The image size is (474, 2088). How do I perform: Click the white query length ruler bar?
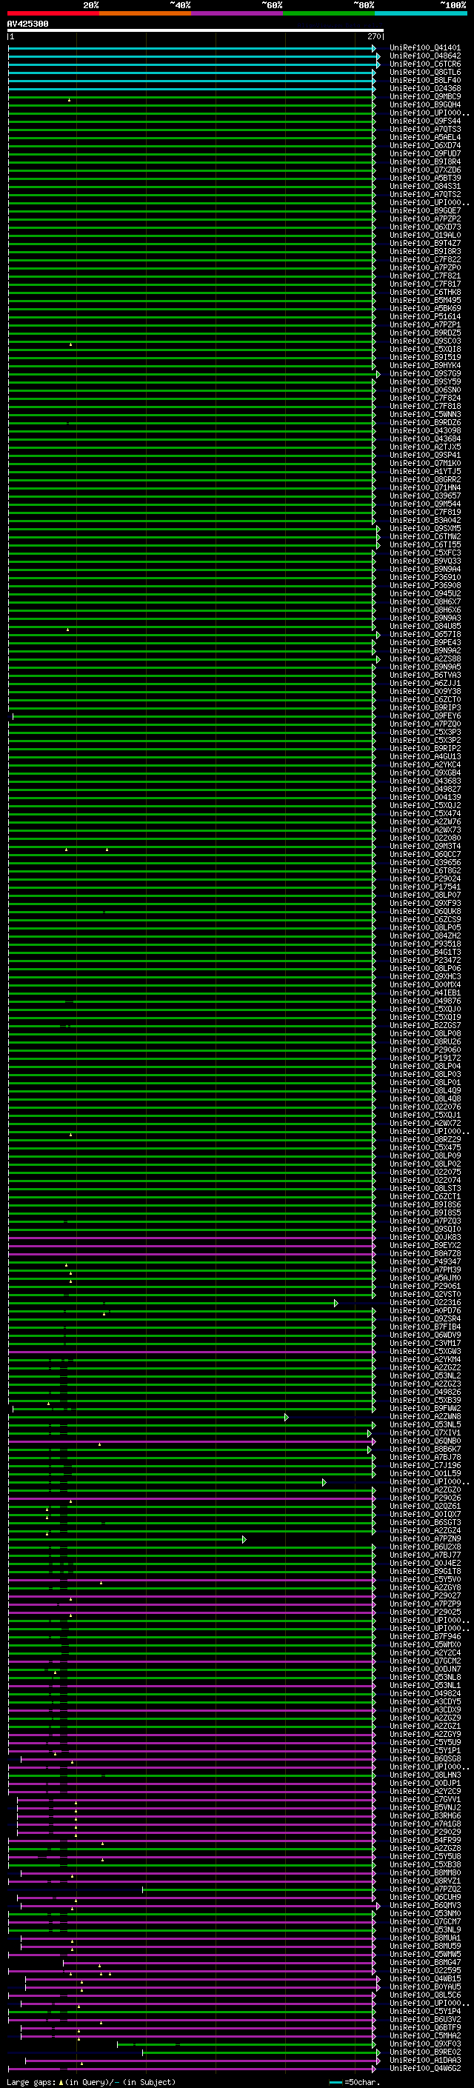[196, 30]
